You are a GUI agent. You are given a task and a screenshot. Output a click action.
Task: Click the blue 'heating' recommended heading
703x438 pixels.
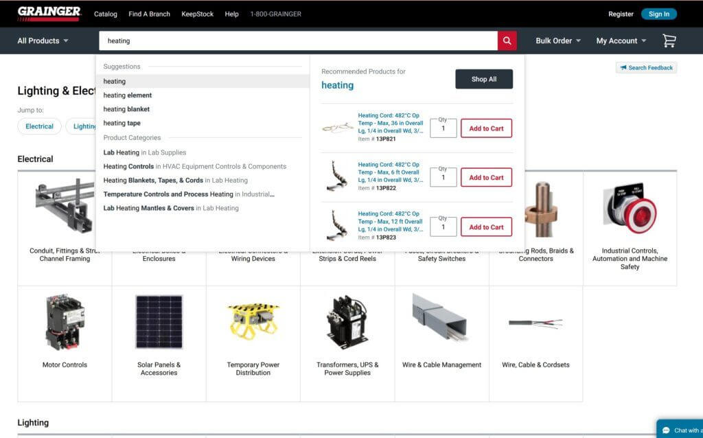tap(338, 85)
